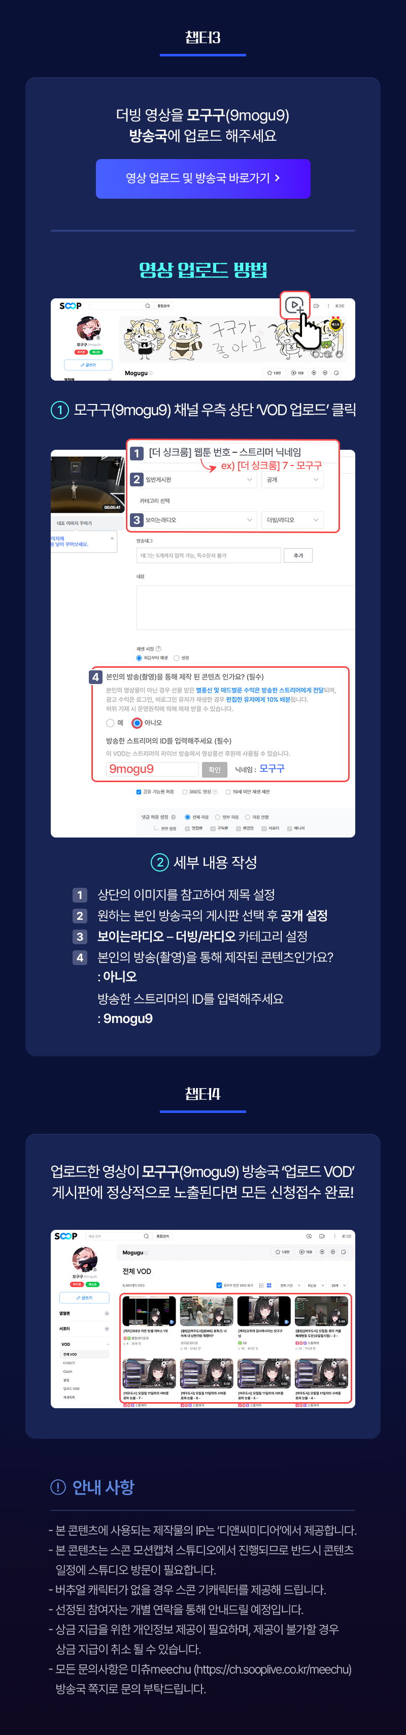Click 영상 업로드 및 방송국 바로가기 button
Viewport: 406px width, 1735px height.
pyautogui.click(x=203, y=178)
